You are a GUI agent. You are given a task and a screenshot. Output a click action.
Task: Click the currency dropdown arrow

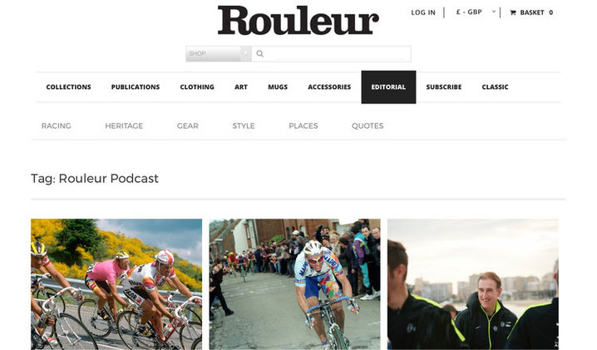[494, 12]
